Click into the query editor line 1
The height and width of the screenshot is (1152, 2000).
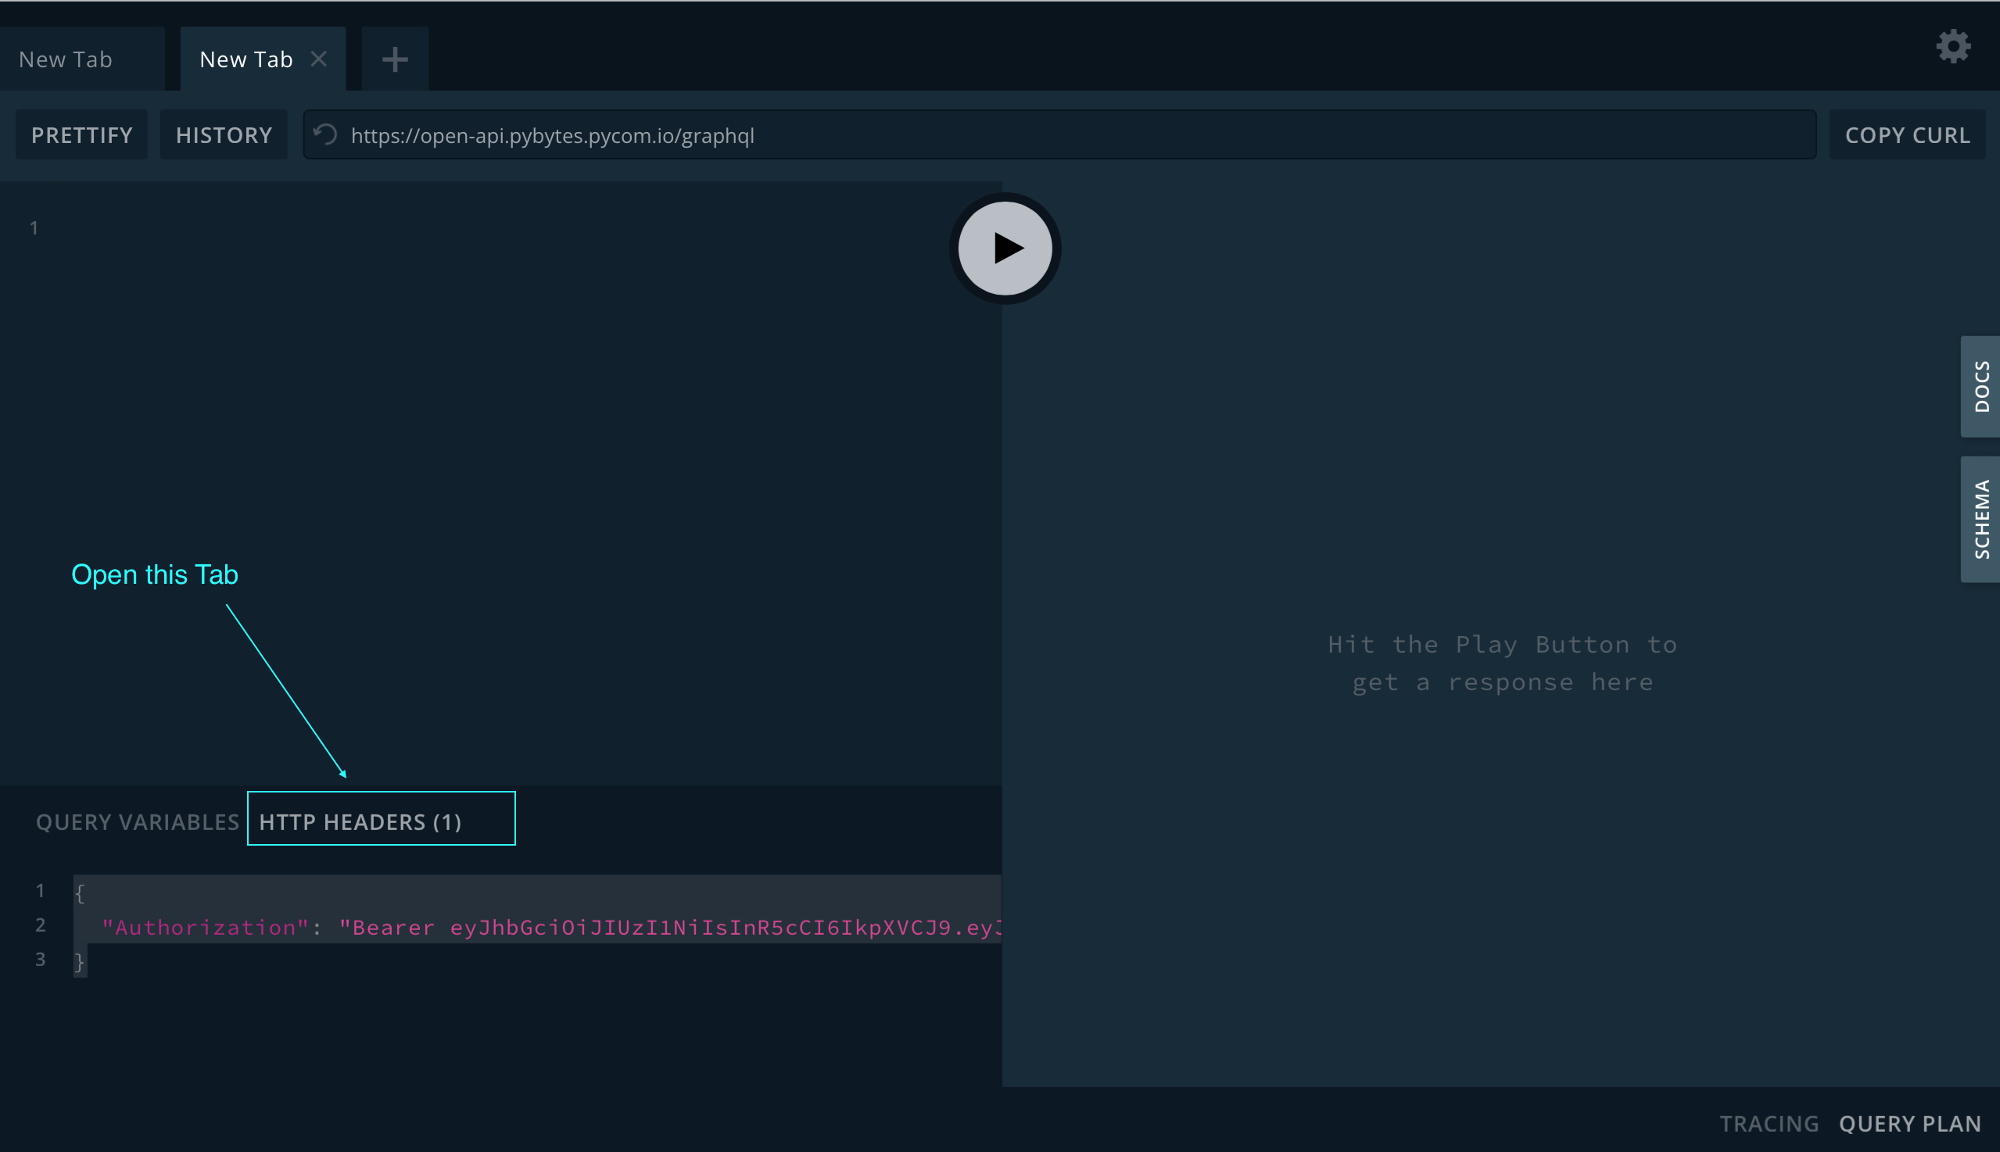(x=475, y=228)
